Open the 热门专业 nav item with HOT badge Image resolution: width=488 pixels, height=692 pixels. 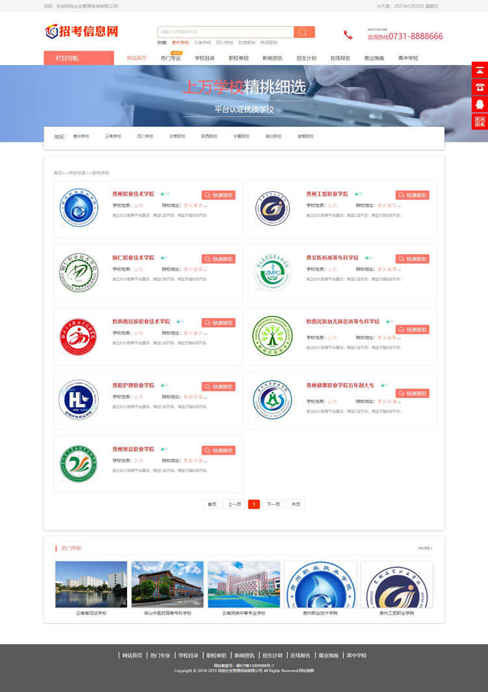[x=171, y=58]
